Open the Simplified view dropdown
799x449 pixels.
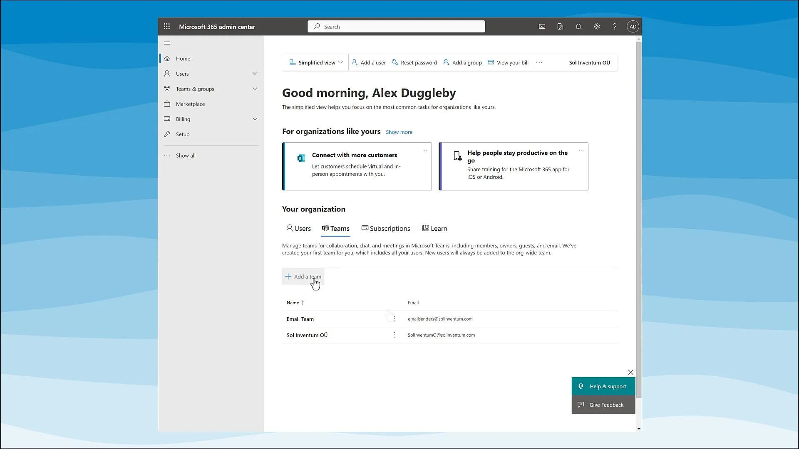tap(315, 62)
